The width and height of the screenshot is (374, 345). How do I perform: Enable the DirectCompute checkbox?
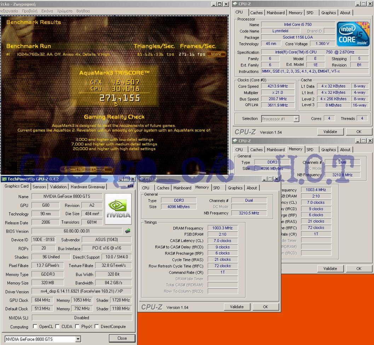97,326
